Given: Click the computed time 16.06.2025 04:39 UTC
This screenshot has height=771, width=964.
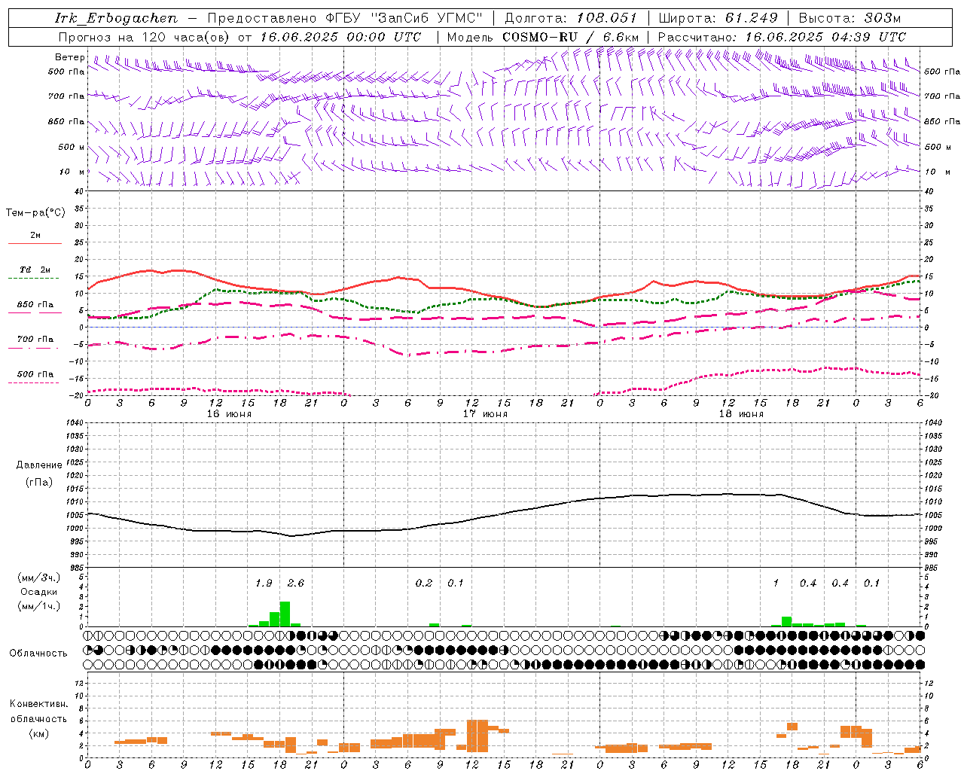Looking at the screenshot, I should coord(825,37).
